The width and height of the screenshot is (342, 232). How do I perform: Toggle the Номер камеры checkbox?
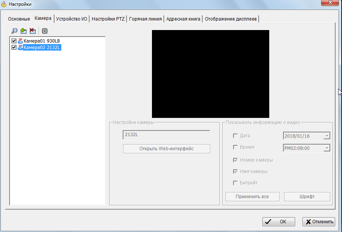(235, 160)
